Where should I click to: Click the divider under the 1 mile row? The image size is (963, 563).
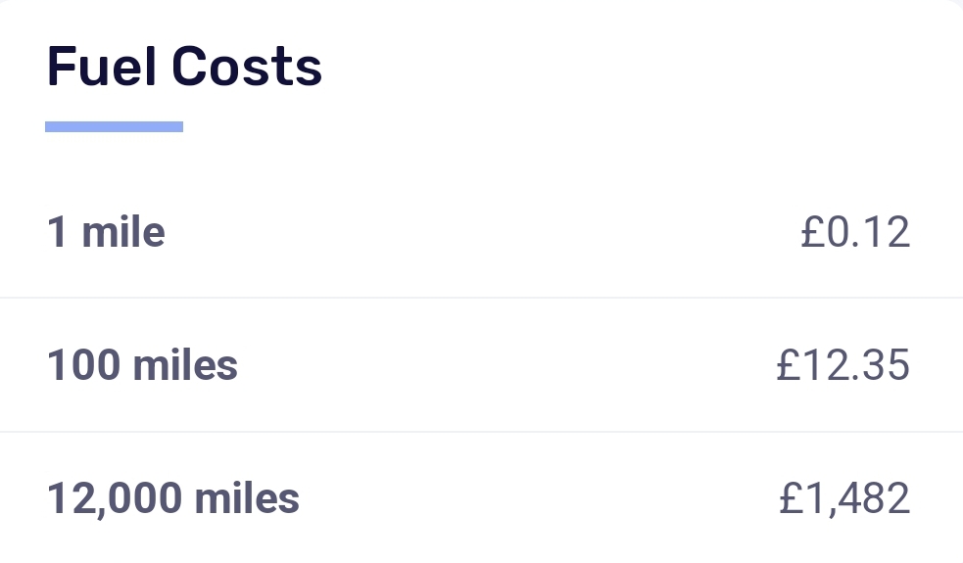coord(481,298)
